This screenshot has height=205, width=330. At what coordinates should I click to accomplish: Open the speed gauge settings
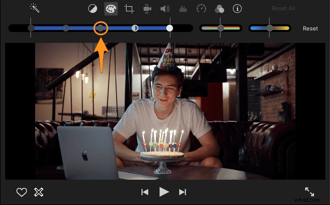(x=201, y=9)
